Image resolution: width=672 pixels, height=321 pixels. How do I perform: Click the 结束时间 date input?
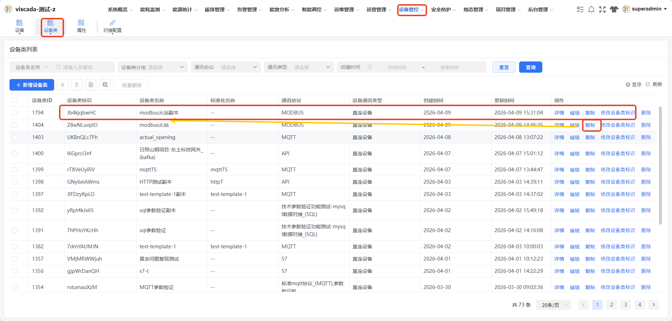(x=450, y=67)
